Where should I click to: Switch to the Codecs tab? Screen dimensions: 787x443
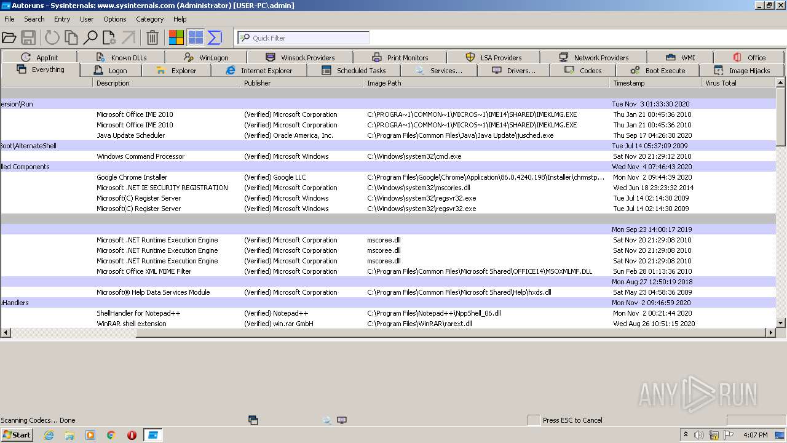(x=583, y=71)
